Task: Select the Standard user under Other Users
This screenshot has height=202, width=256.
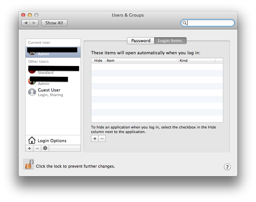Action: 53,70
